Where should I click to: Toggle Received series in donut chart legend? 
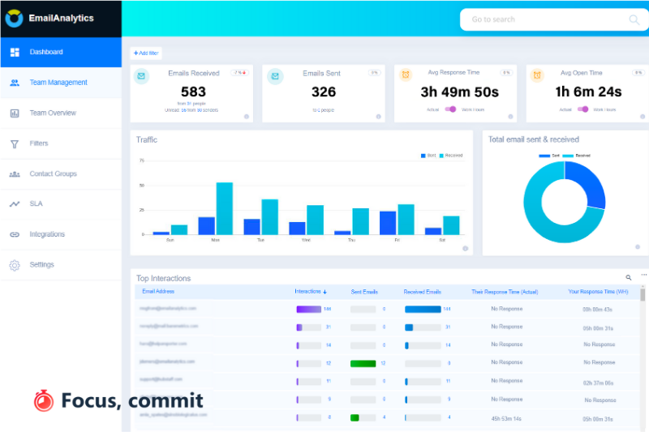click(x=576, y=156)
